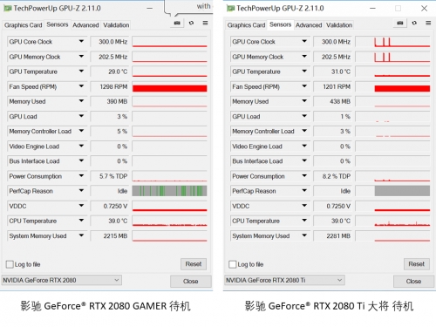Open hamburger menu in left GPU-Z window

pos(205,23)
